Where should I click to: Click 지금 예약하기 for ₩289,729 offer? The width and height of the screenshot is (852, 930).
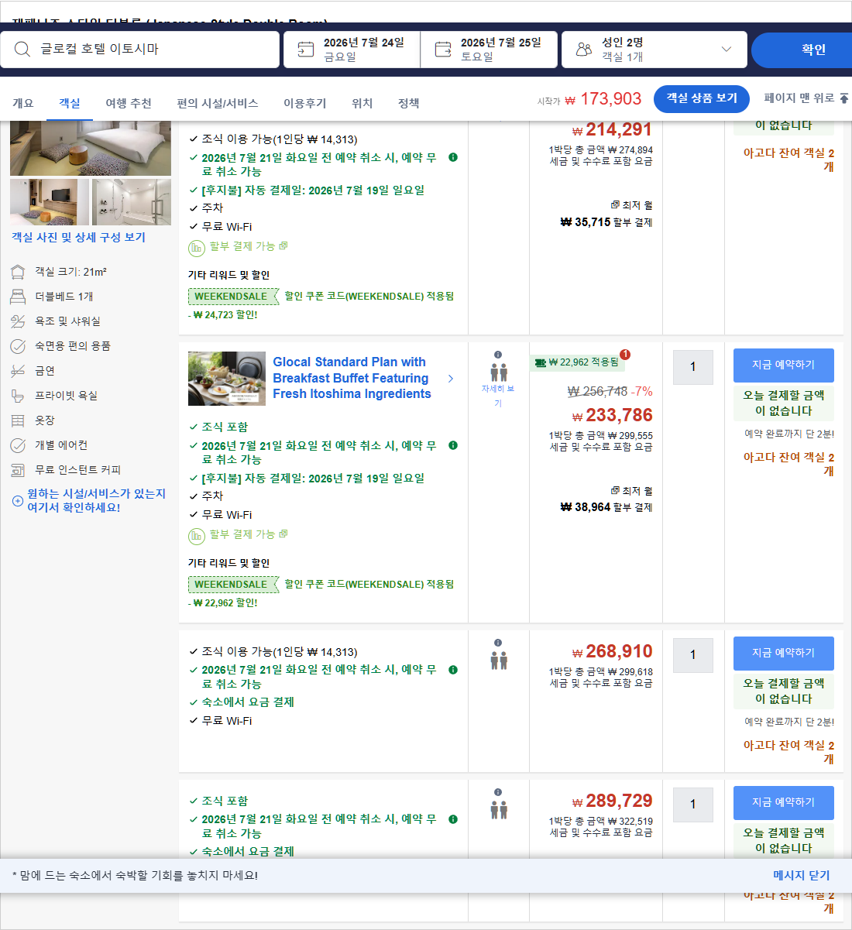pyautogui.click(x=783, y=802)
